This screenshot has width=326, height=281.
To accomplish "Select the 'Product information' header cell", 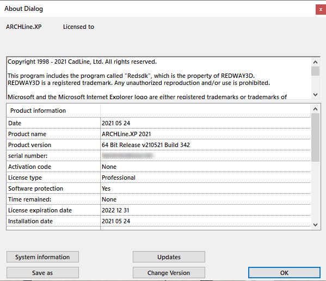I will coord(54,111).
